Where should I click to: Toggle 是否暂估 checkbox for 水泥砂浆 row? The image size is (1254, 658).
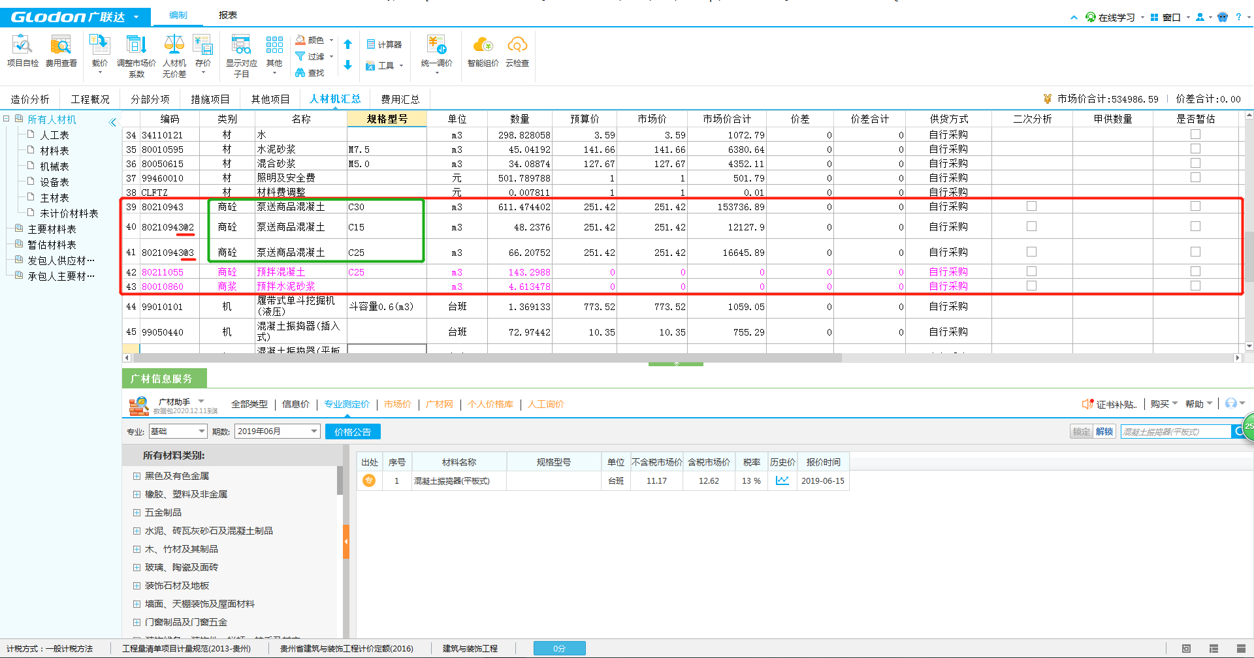[x=1195, y=148]
